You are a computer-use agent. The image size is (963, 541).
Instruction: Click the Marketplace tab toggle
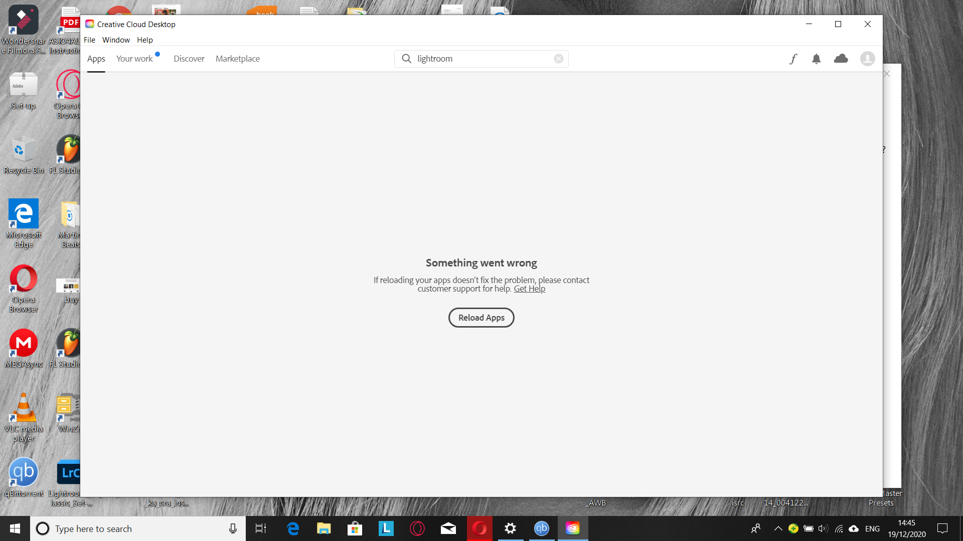[237, 59]
